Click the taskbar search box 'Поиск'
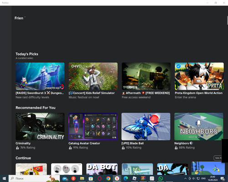Viewport: 228px width, 182px height. (x=34, y=178)
